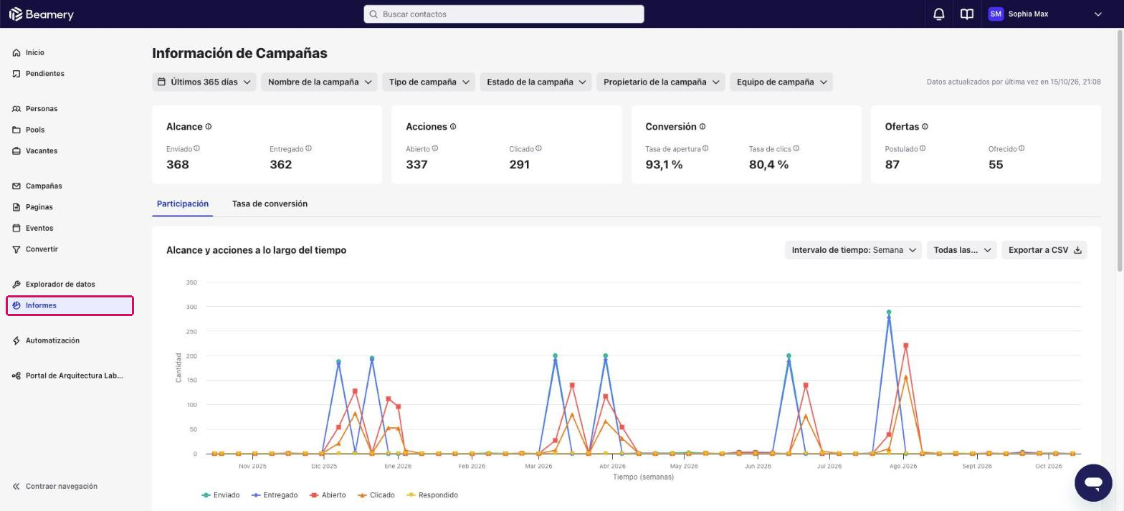Toggle Respondido series in chart legend
Screen dimensions: 1124x511
point(432,495)
